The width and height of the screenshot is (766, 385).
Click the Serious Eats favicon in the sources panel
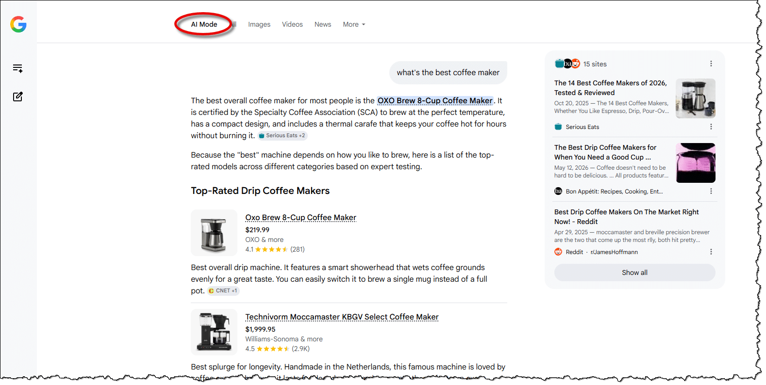coord(558,127)
